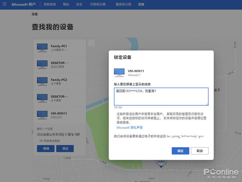Click the 设备 breadcrumb link
242x182 pixels.
(x=35, y=14)
